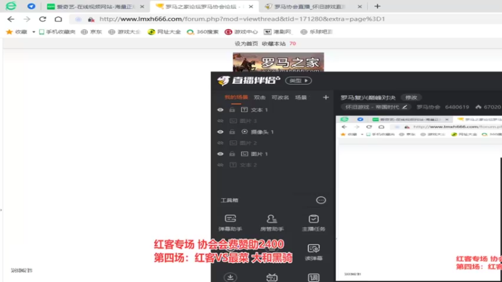Click 设为首页 link
Screen dimensions: 502x282
click(x=246, y=43)
